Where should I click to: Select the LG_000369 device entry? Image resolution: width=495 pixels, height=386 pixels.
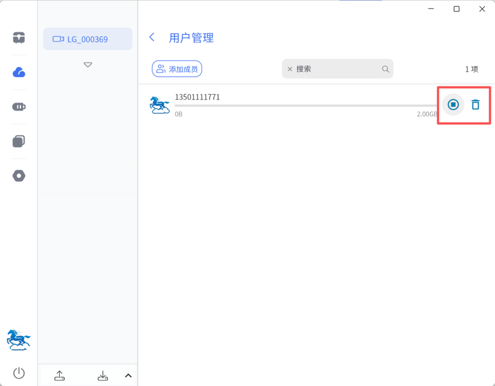tap(87, 39)
